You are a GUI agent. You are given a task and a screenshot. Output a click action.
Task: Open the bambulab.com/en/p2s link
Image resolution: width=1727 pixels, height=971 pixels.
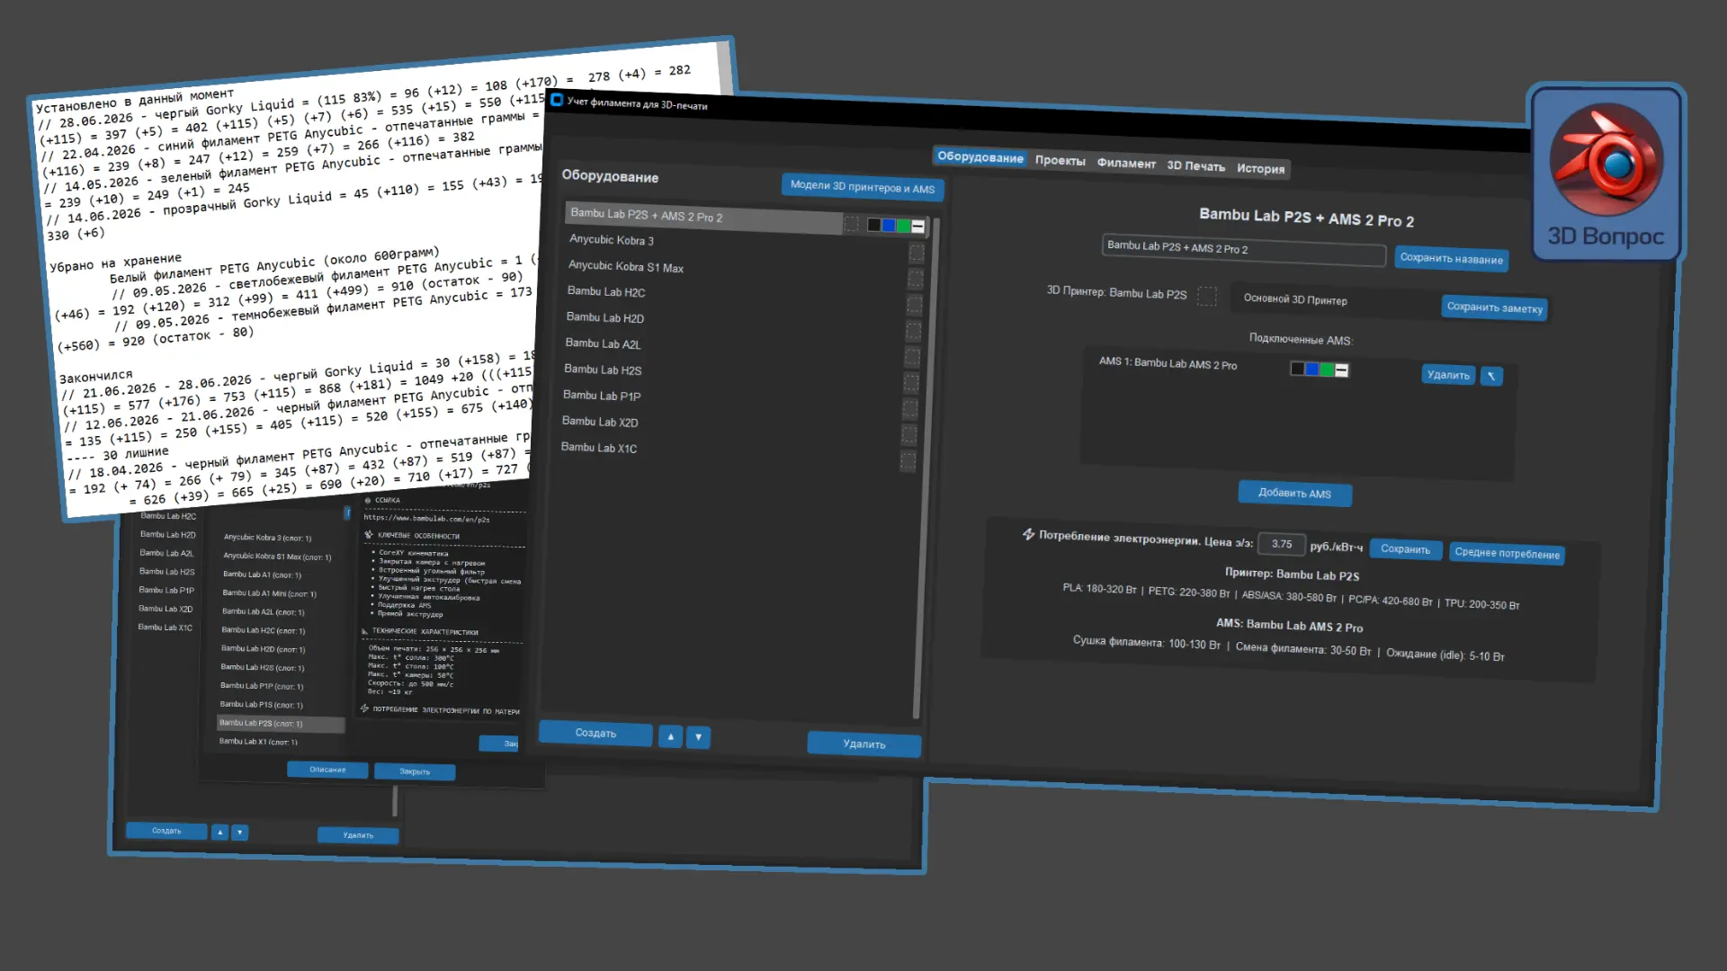pos(426,519)
